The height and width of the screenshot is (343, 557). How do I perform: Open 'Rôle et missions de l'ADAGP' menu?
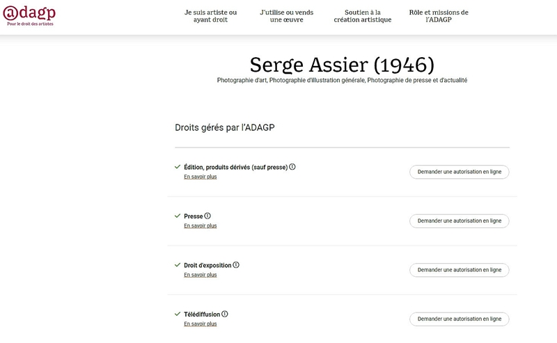coord(439,16)
